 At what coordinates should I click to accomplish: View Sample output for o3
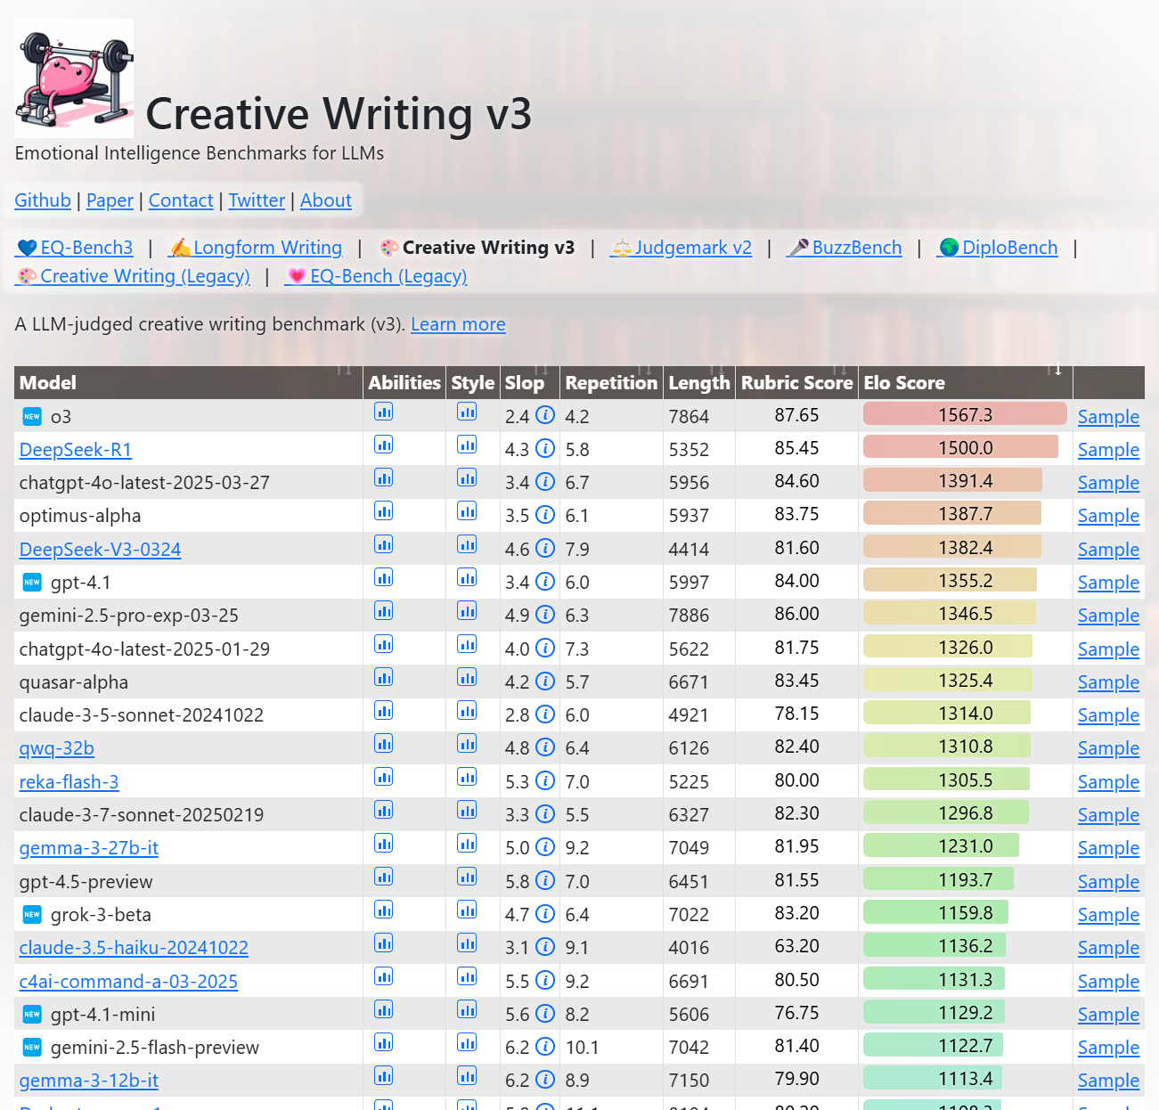coord(1108,417)
